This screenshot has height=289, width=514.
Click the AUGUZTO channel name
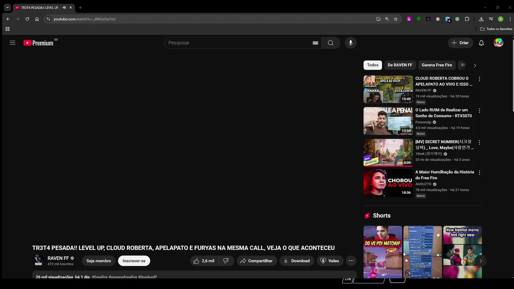click(x=423, y=184)
